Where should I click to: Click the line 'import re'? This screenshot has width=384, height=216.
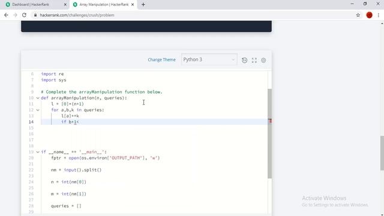52,74
